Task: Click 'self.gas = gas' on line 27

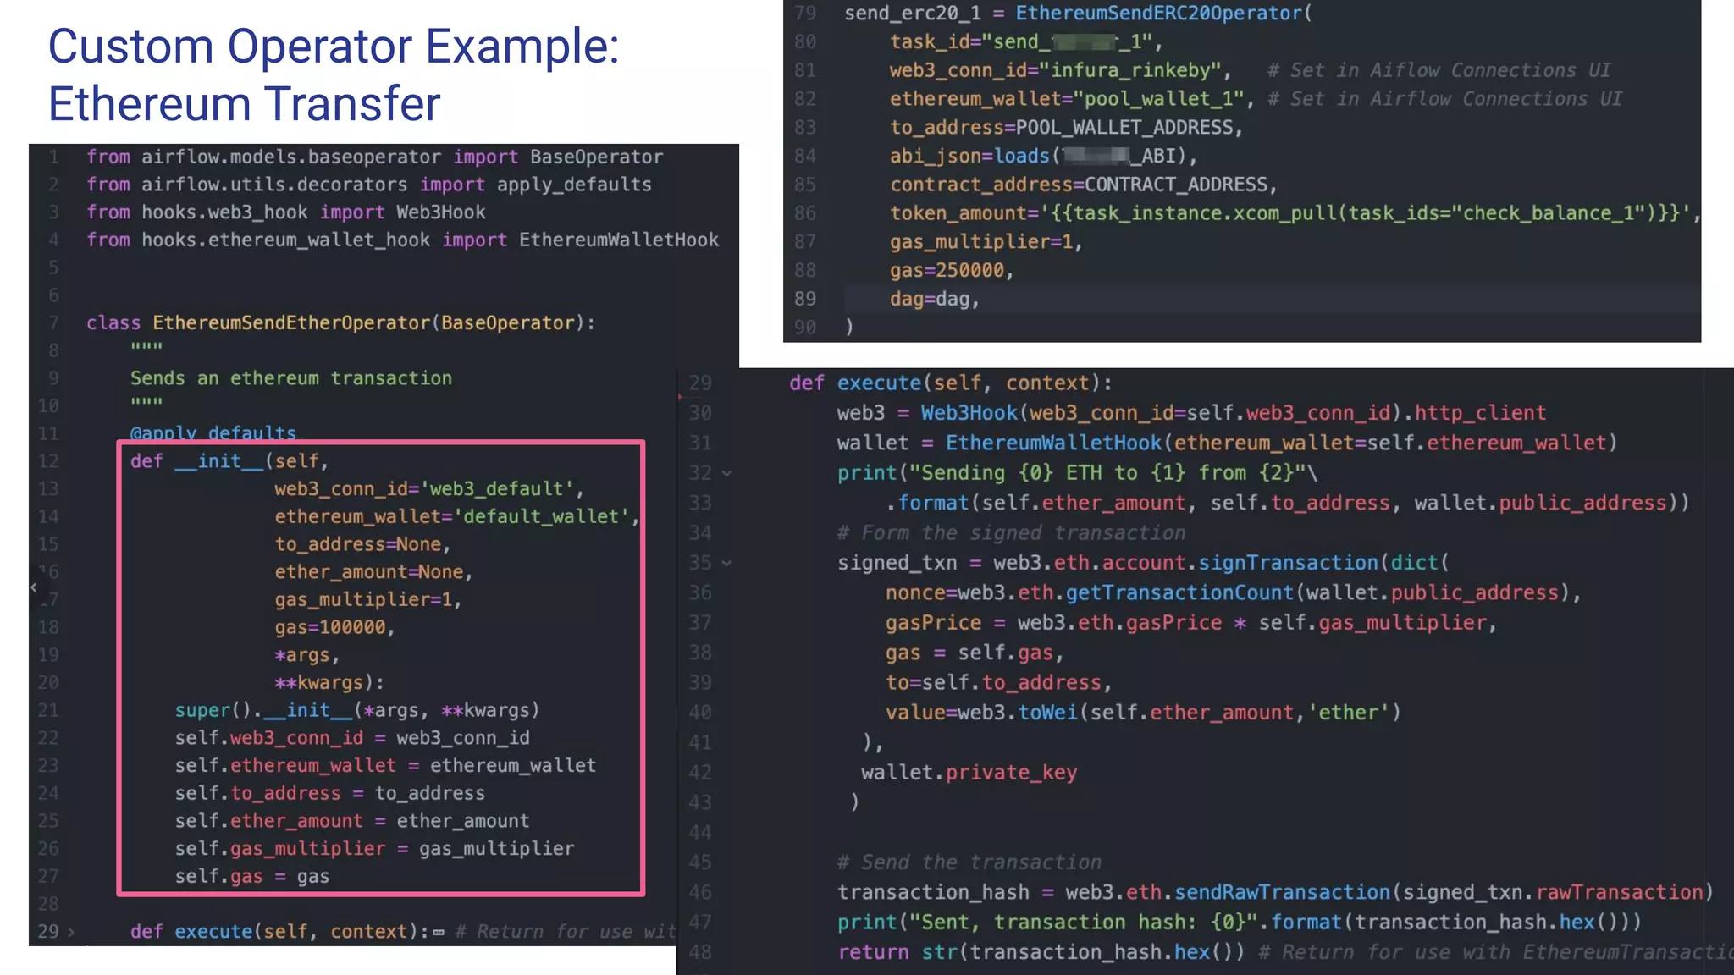Action: point(252,877)
